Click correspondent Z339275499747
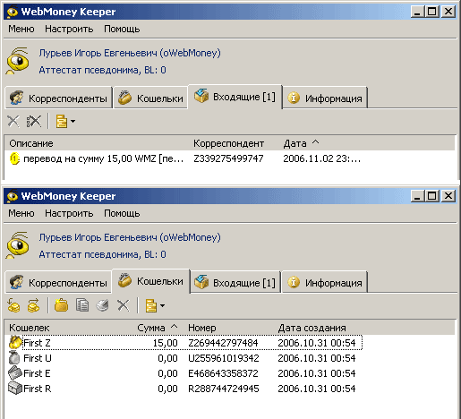This screenshot has height=419, width=461. pyautogui.click(x=228, y=158)
